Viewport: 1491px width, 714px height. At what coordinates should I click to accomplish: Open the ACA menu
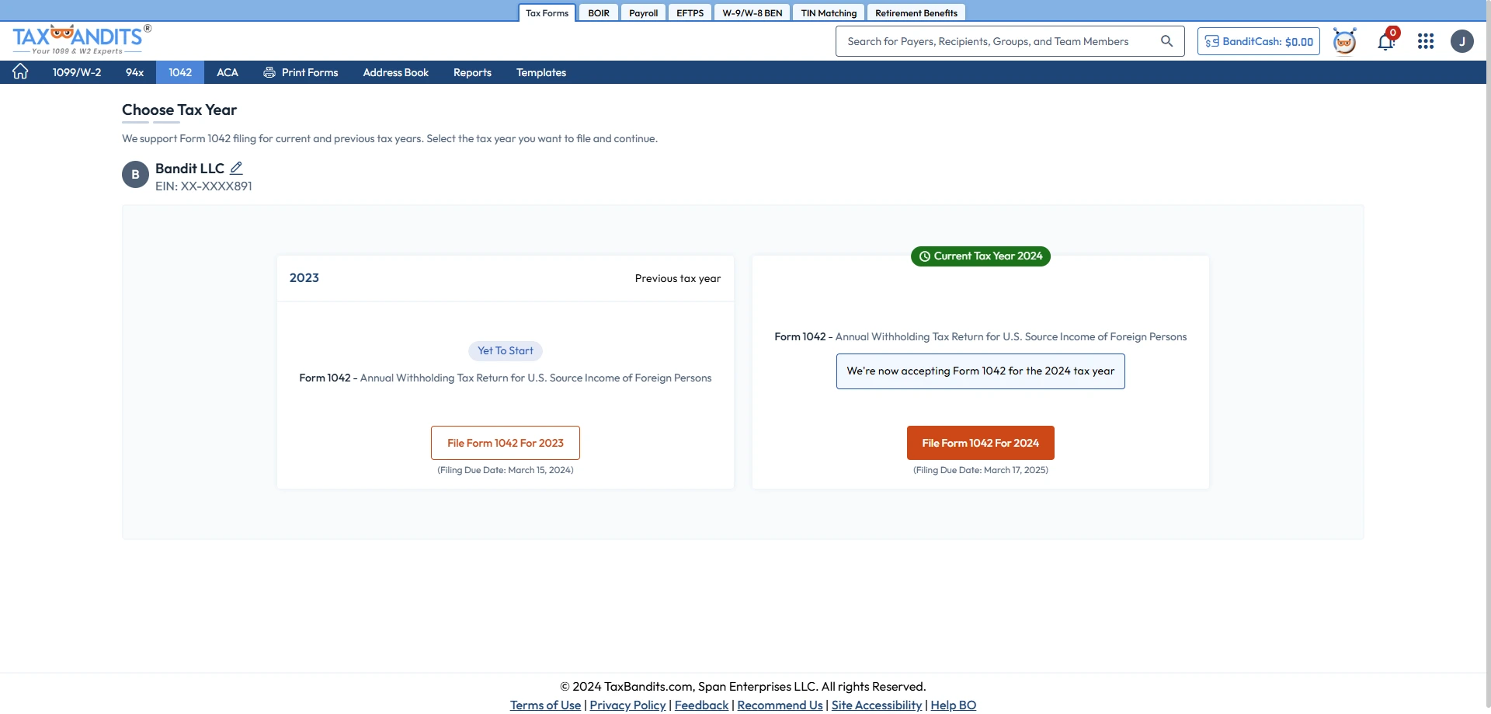click(228, 72)
